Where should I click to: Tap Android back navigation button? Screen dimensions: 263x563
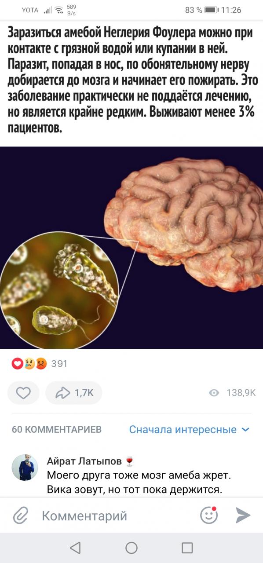click(x=75, y=548)
